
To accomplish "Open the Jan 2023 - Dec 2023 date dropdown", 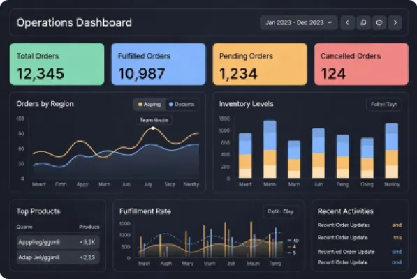I will (x=299, y=22).
